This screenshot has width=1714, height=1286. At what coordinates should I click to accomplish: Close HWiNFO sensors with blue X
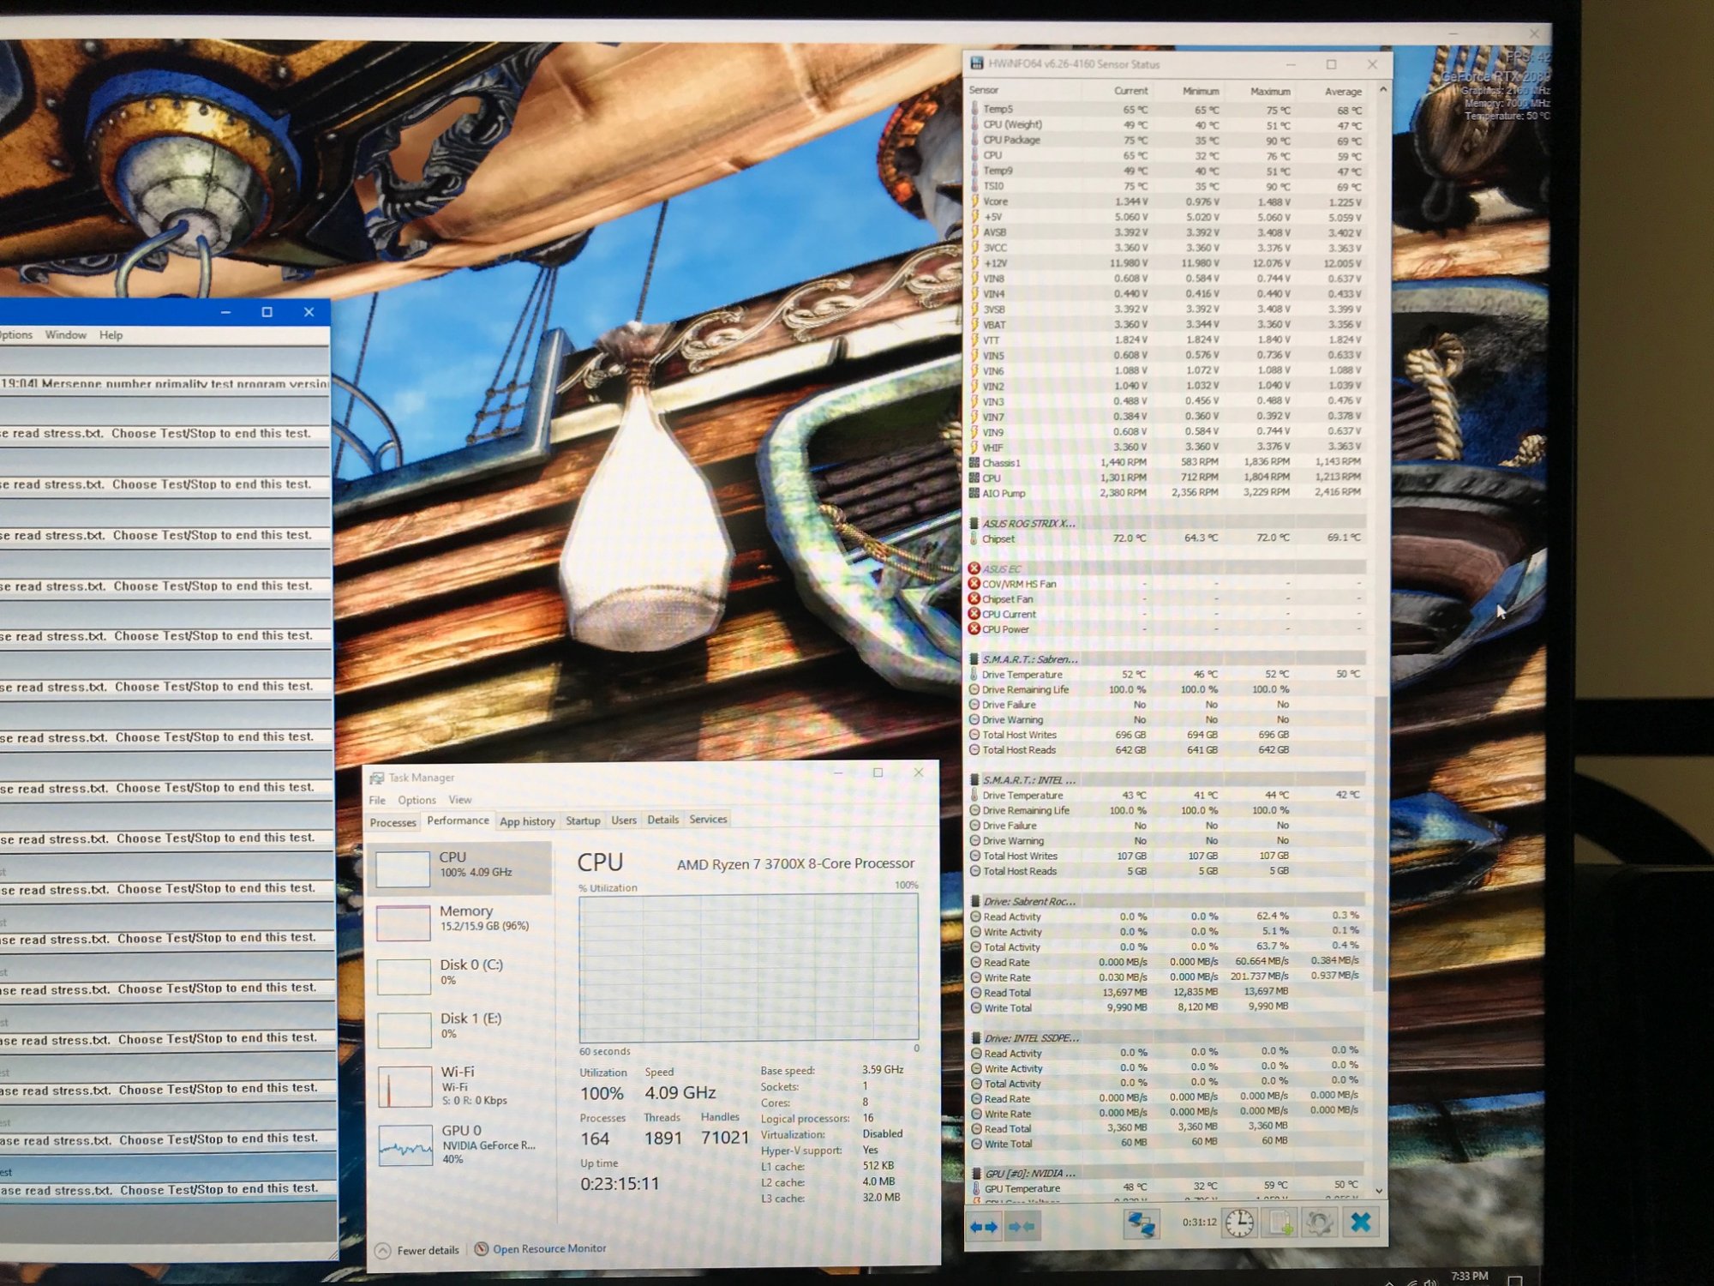pos(1360,1223)
